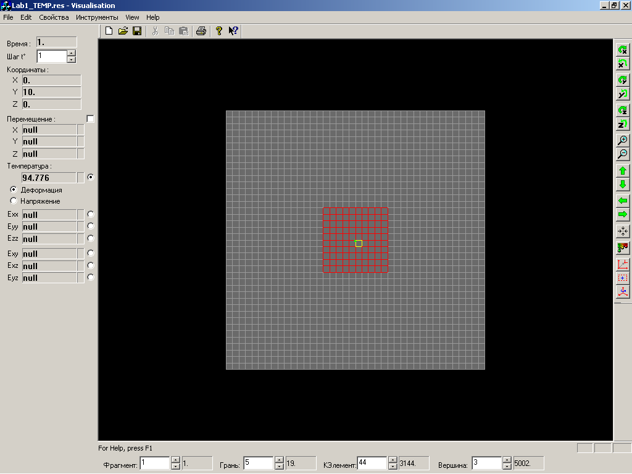Rotate counterclockwise around Z axis
Screen dimensions: 632x474
(623, 124)
